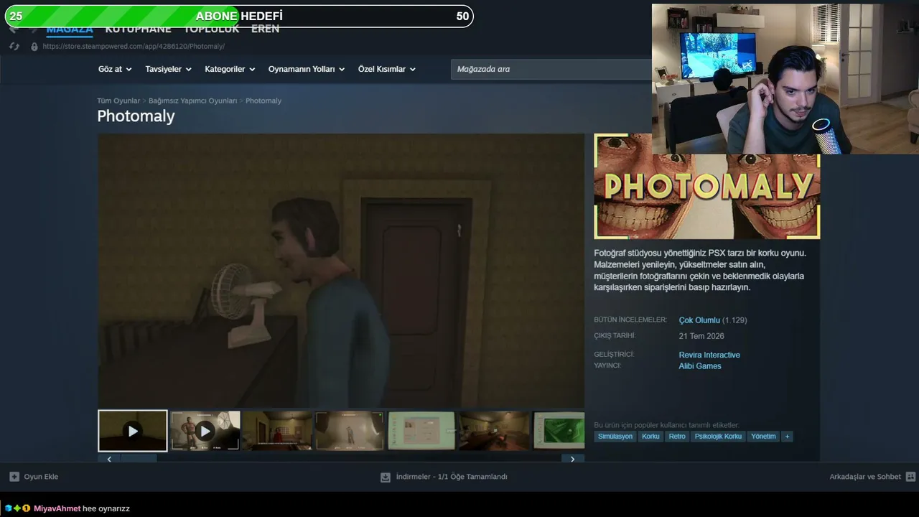
Task: Select the Psikolojik Korku tag
Action: click(x=718, y=436)
